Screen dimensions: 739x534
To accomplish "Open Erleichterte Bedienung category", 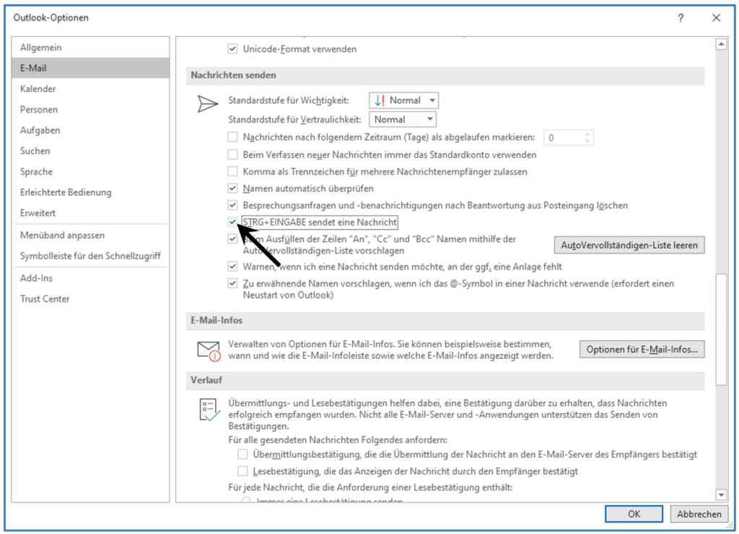I will click(x=90, y=192).
